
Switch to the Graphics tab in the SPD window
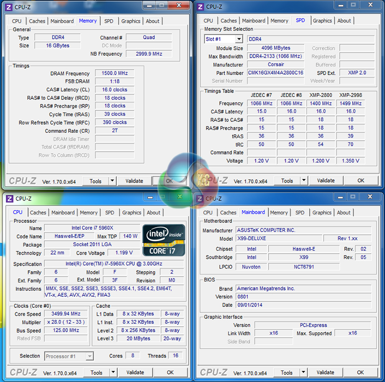coord(322,21)
